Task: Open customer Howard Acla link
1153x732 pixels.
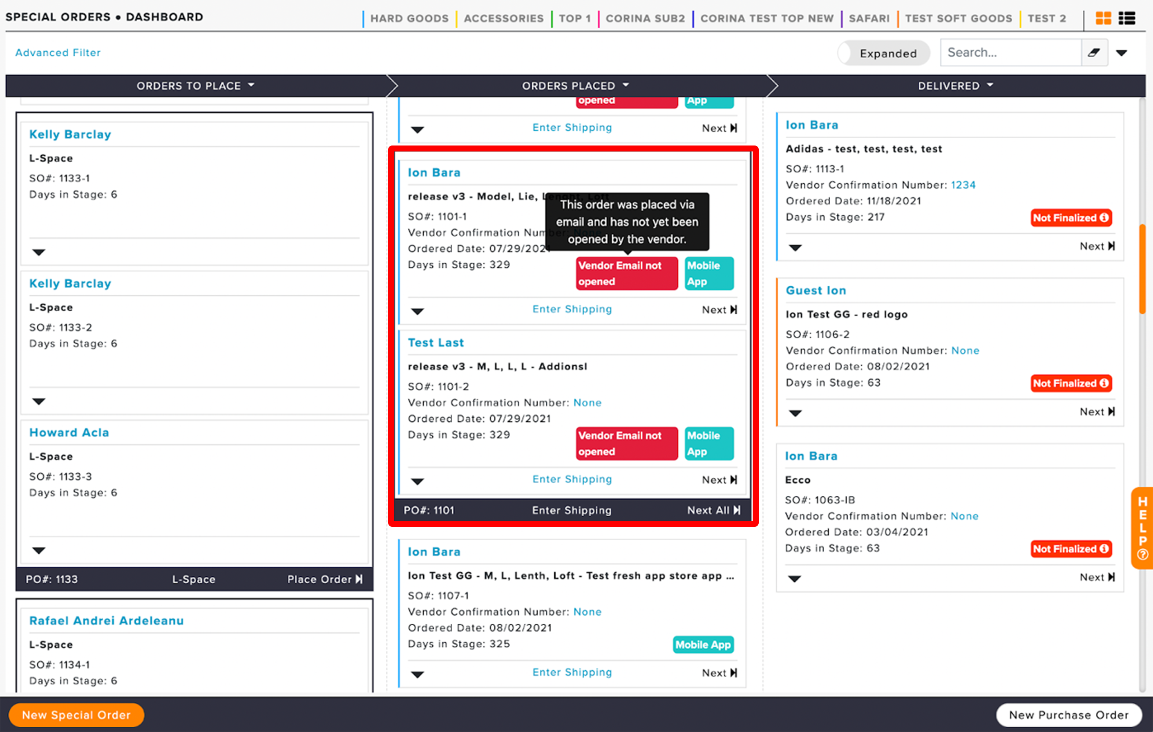Action: click(69, 432)
